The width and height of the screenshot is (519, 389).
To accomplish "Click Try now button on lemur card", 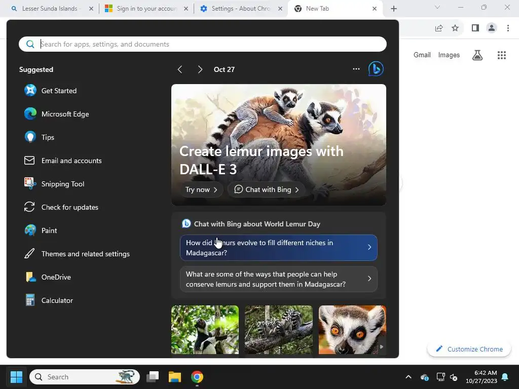I will click(x=201, y=189).
